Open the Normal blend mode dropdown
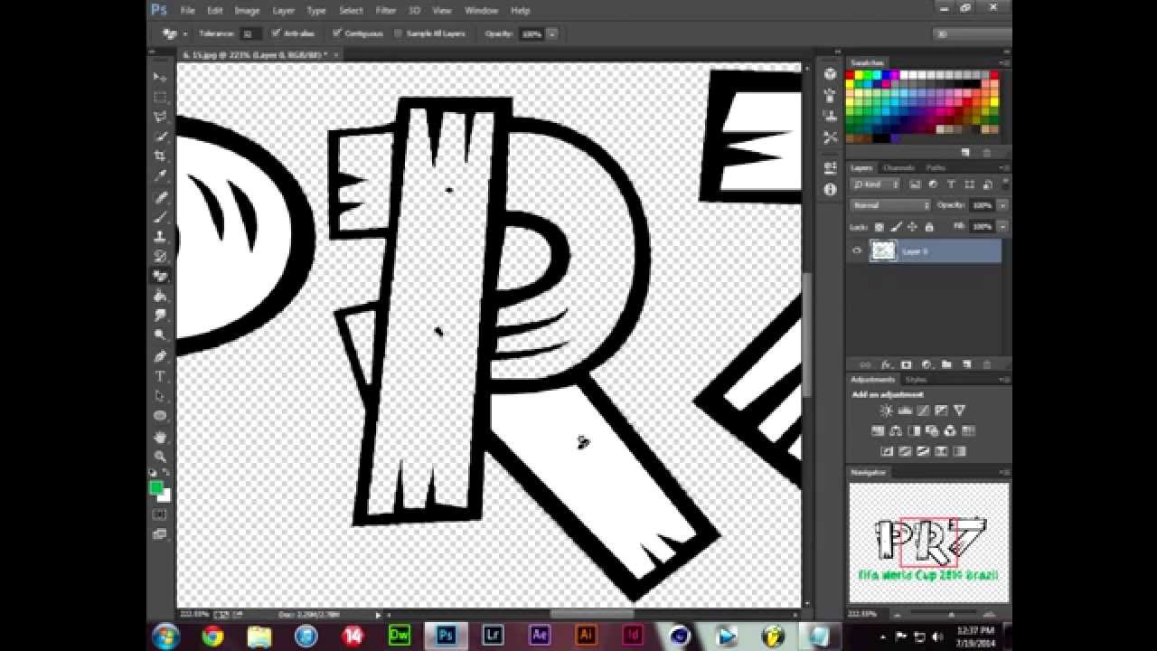This screenshot has height=651, width=1157. (889, 205)
